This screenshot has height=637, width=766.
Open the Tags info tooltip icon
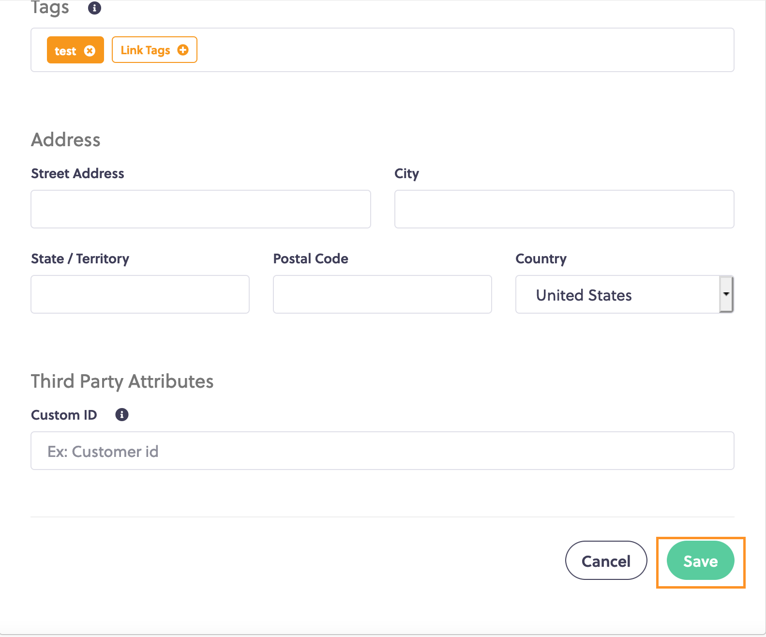(94, 8)
